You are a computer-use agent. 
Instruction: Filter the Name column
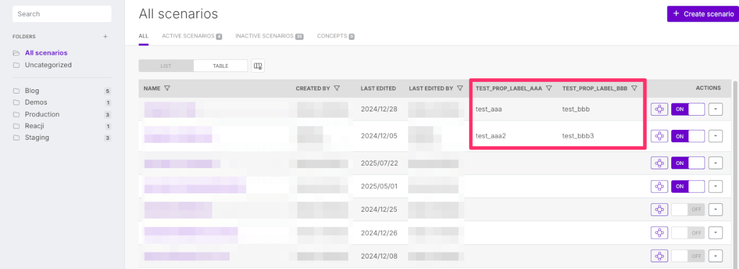point(168,88)
